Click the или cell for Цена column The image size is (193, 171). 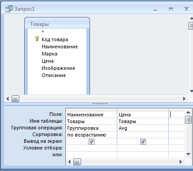click(143, 155)
